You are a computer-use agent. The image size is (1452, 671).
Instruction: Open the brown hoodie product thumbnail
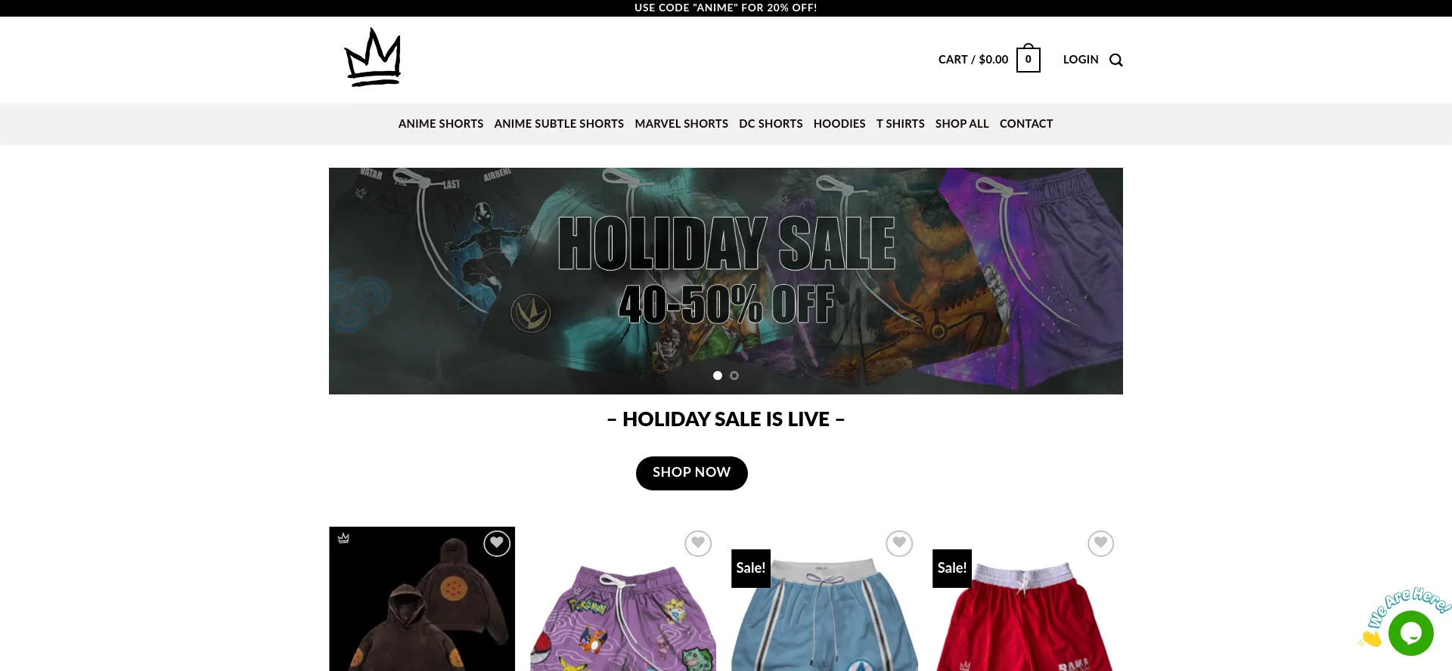point(422,598)
